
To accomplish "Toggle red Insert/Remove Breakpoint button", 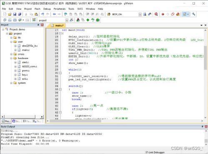I will click(x=163, y=14).
